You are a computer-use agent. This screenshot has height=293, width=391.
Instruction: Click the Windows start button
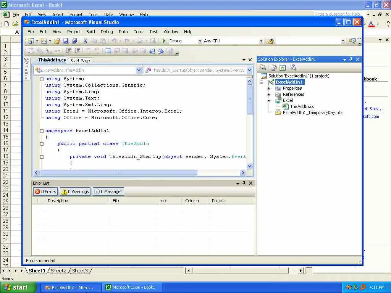pos(18,288)
